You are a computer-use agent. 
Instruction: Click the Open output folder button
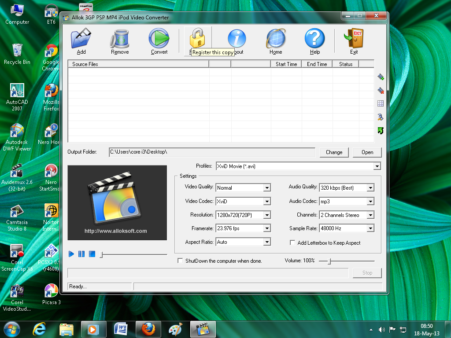click(x=367, y=152)
